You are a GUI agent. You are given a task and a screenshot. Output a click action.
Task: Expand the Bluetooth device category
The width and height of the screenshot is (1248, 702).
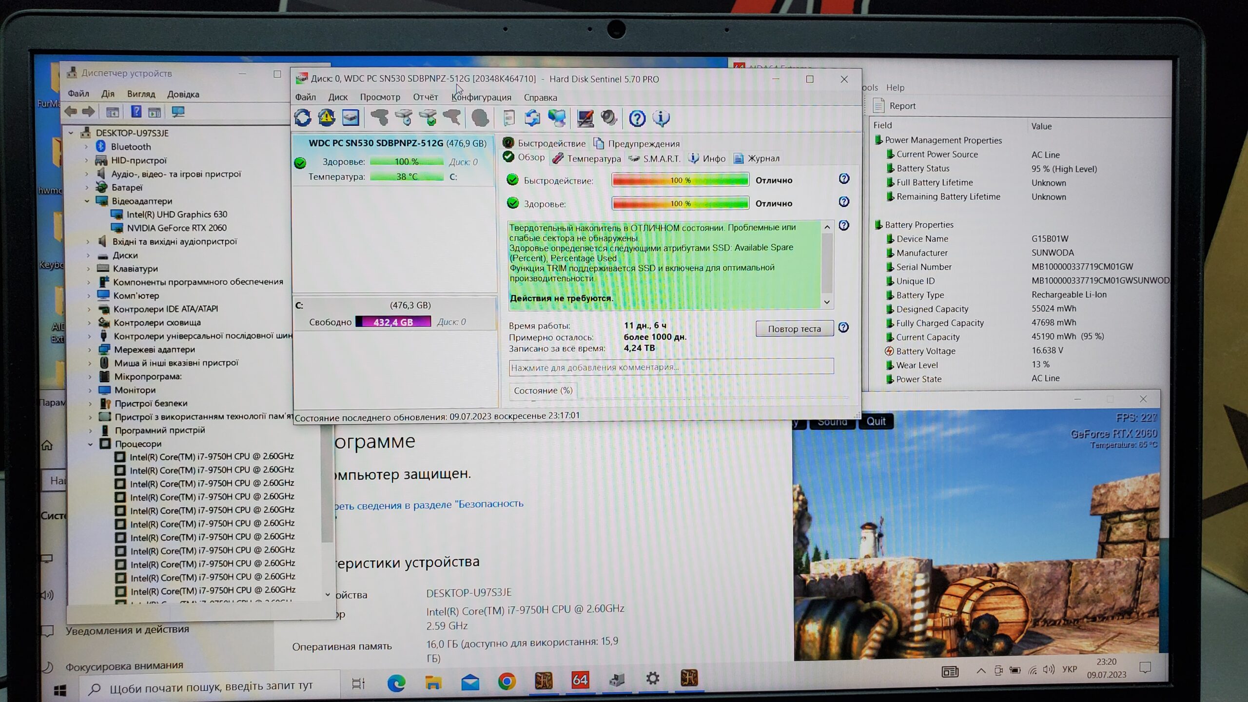87,146
